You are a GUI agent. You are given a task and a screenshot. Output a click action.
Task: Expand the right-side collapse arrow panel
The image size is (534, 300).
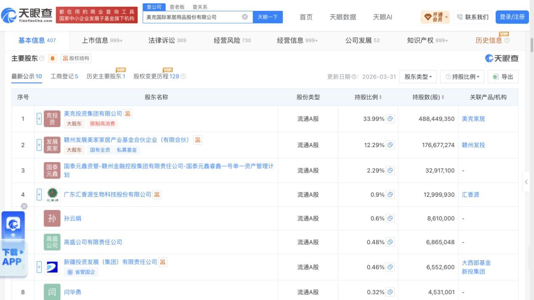[526, 182]
